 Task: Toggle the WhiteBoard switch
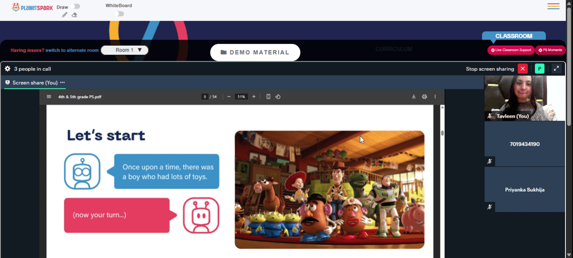tap(119, 14)
